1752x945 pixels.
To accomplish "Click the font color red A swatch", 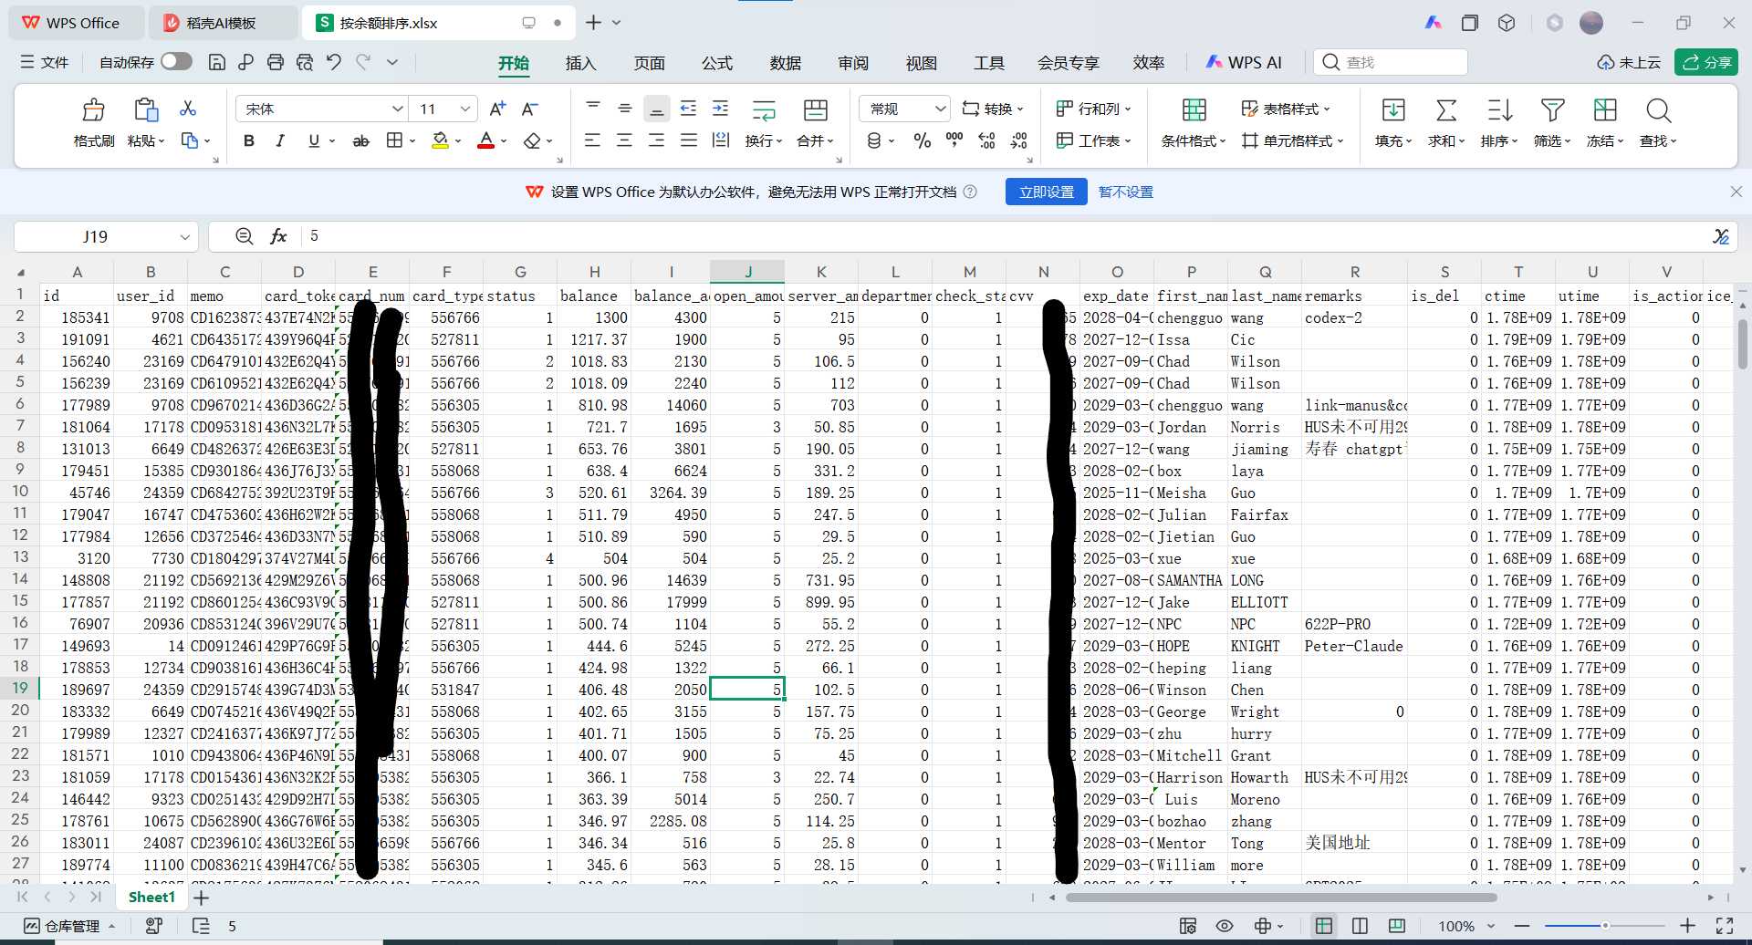I will tap(485, 140).
